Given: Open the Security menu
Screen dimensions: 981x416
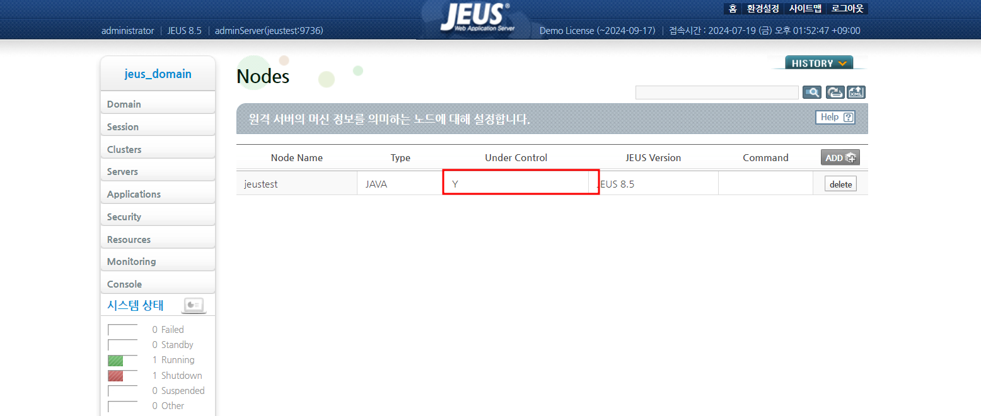Looking at the screenshot, I should (x=158, y=216).
